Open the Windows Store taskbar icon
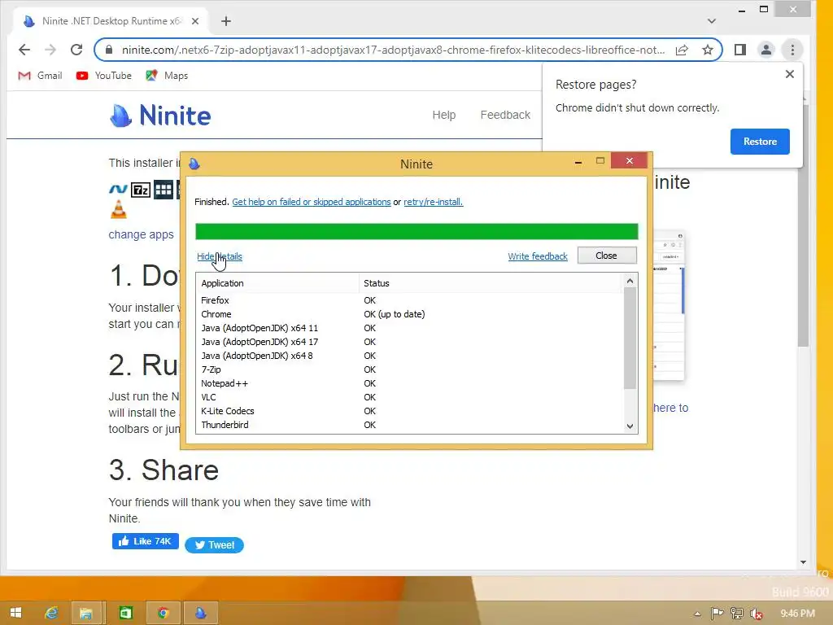This screenshot has width=833, height=625. click(125, 613)
